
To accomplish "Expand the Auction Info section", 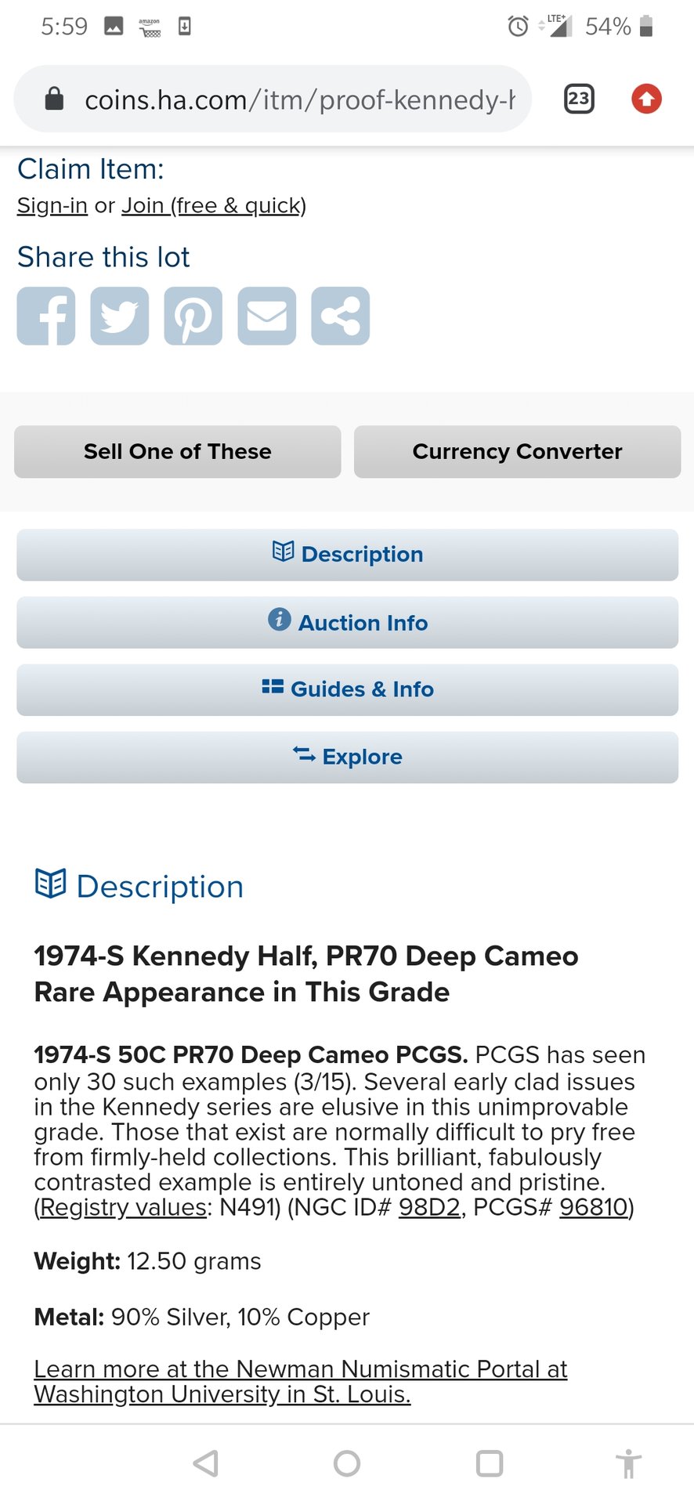I will coord(347,623).
